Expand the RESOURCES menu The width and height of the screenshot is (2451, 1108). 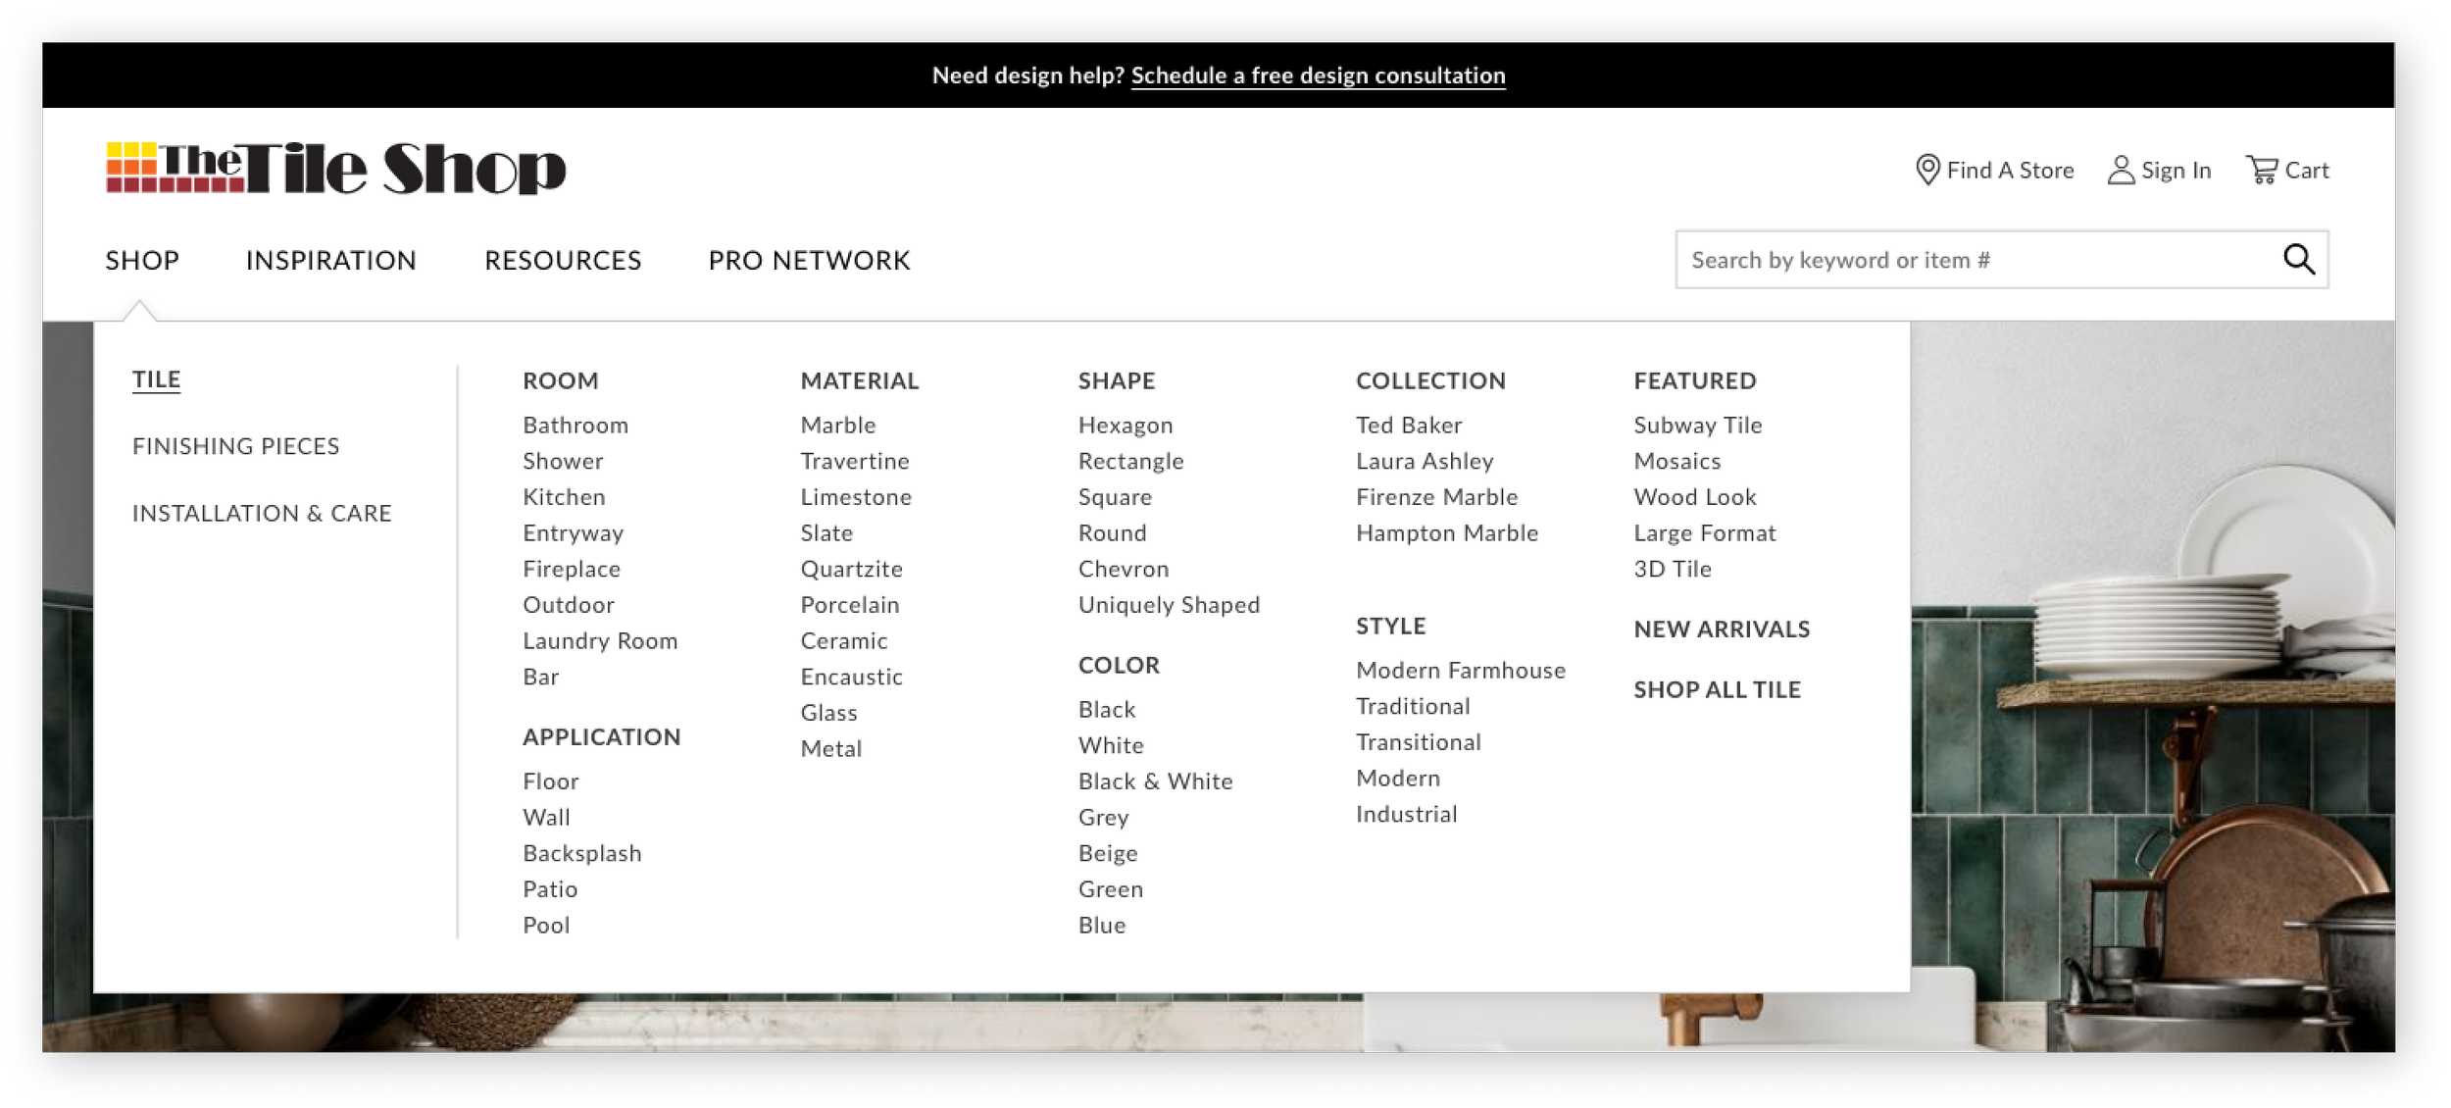[563, 260]
